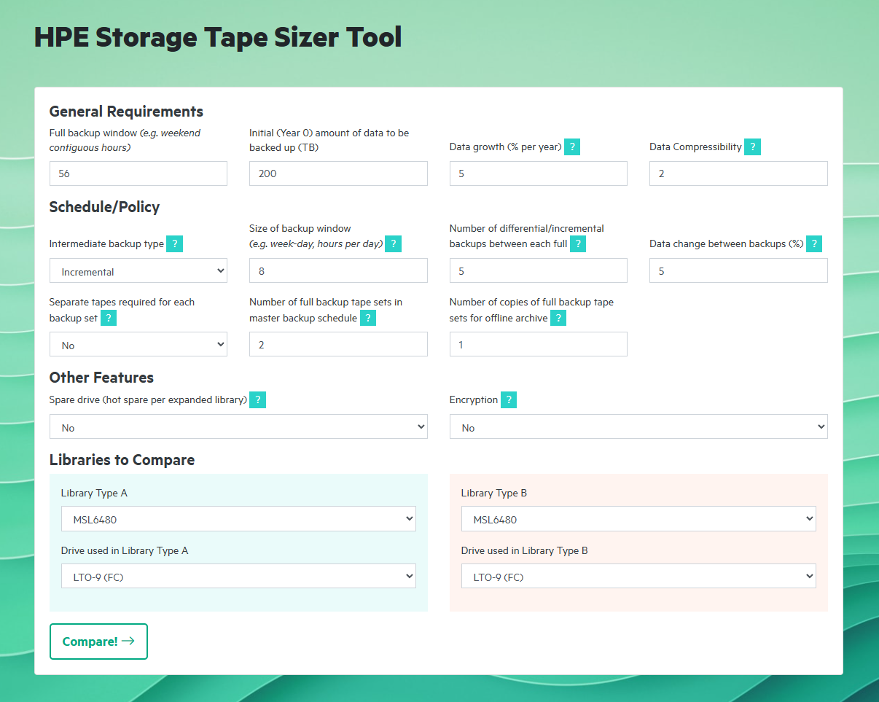Open the Intermediate backup type dropdown
Viewport: 879px width, 702px height.
138,270
